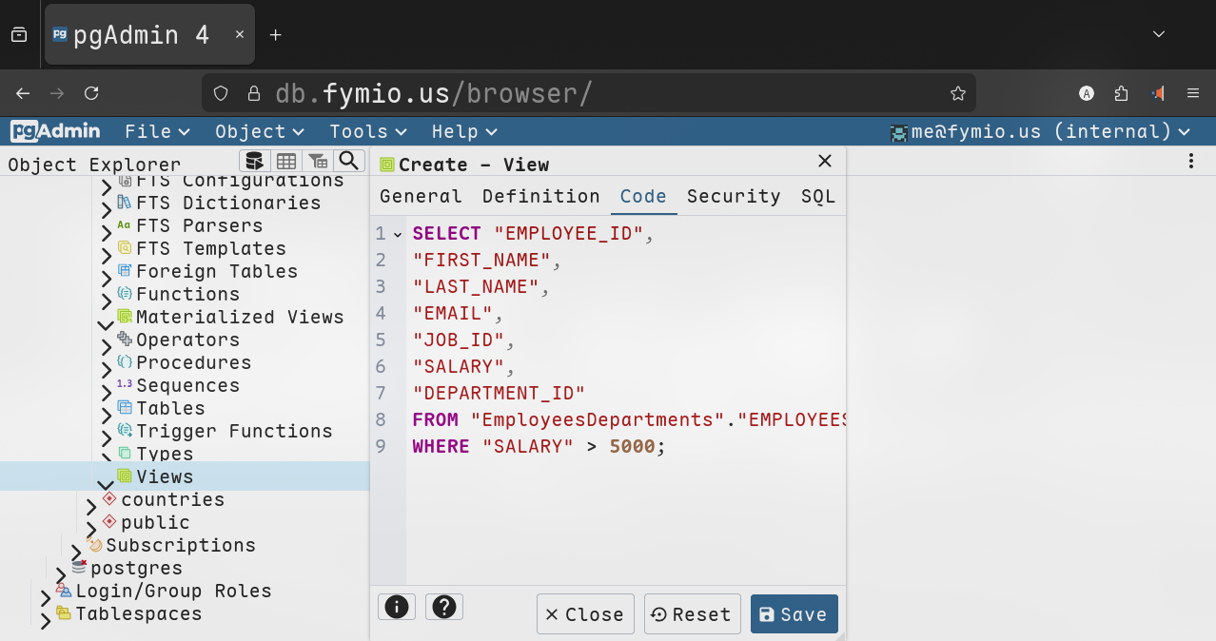Bookmark page with star icon
This screenshot has height=641, width=1216.
[958, 93]
